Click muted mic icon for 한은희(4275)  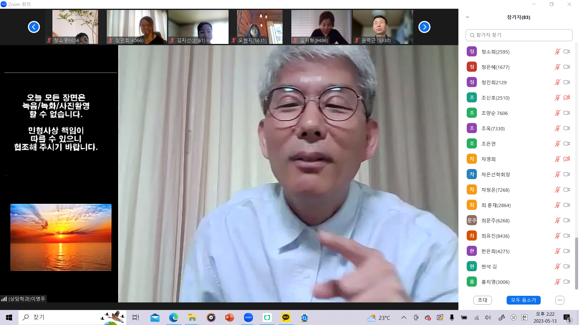click(557, 251)
